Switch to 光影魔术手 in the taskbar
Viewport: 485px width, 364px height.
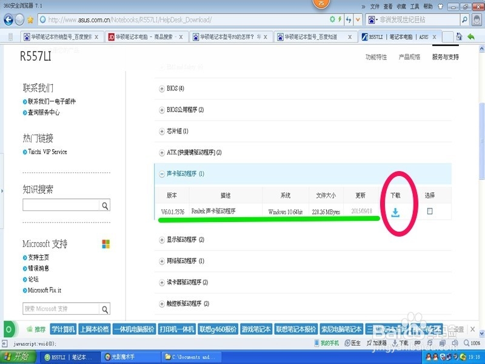coord(132,357)
